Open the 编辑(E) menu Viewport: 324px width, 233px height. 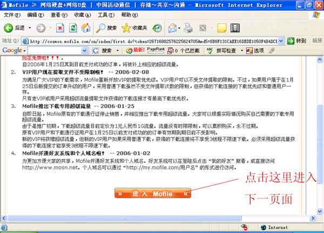coord(36,15)
